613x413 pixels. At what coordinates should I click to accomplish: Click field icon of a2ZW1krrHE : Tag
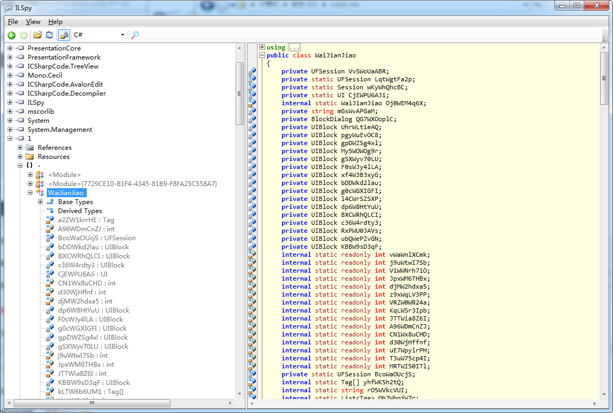50,220
